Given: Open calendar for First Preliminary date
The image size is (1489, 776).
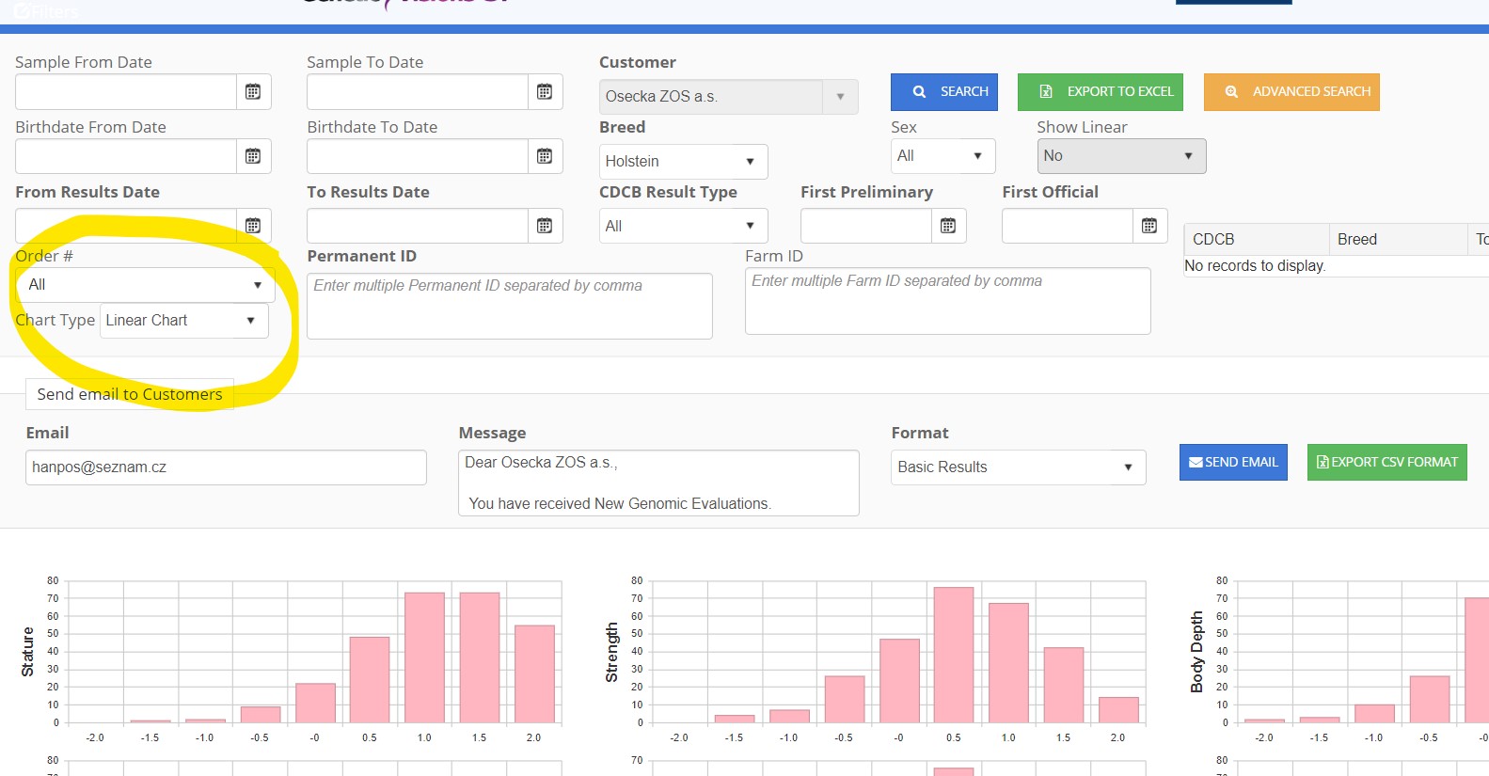Looking at the screenshot, I should click(948, 226).
